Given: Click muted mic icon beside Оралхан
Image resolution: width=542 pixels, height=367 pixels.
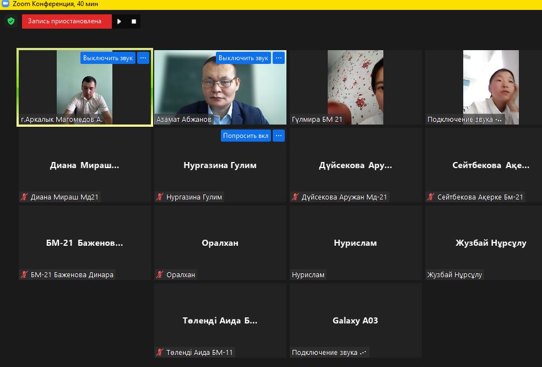Looking at the screenshot, I should point(160,274).
